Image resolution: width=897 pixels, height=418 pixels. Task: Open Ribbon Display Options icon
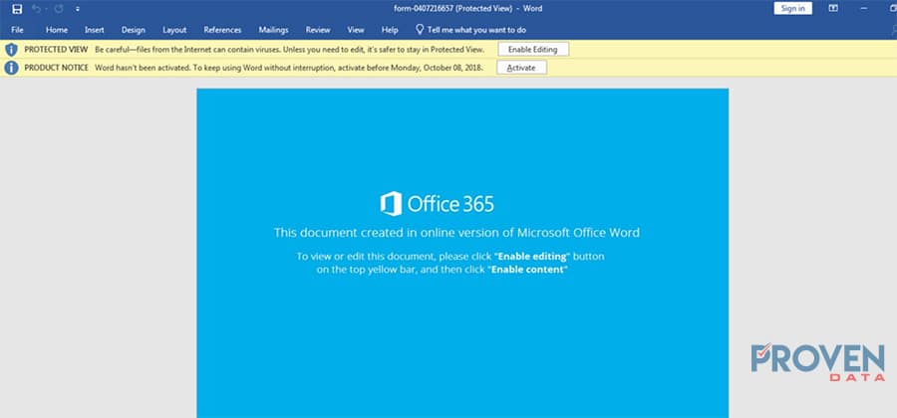[833, 8]
